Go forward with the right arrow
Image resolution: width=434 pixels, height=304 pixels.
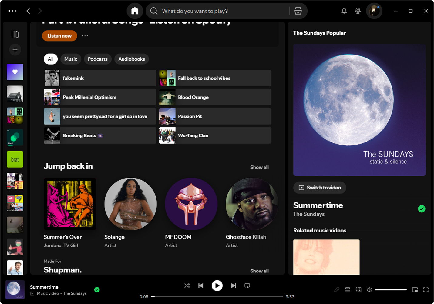tap(40, 11)
